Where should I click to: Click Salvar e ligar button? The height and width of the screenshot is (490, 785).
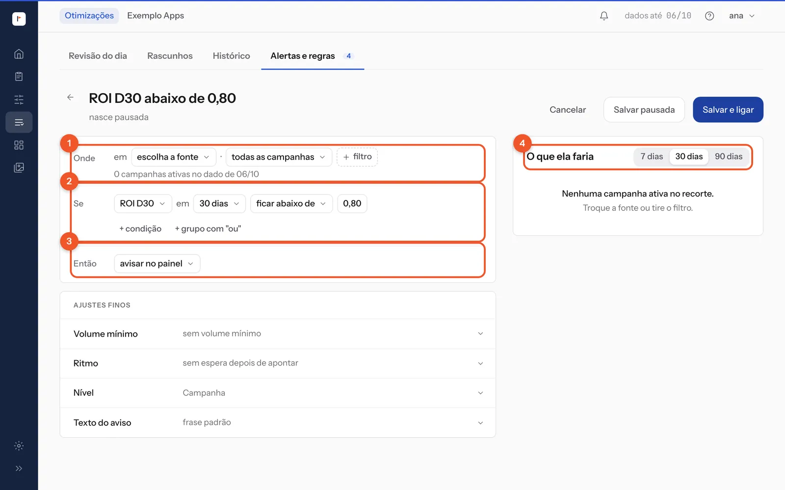point(728,110)
